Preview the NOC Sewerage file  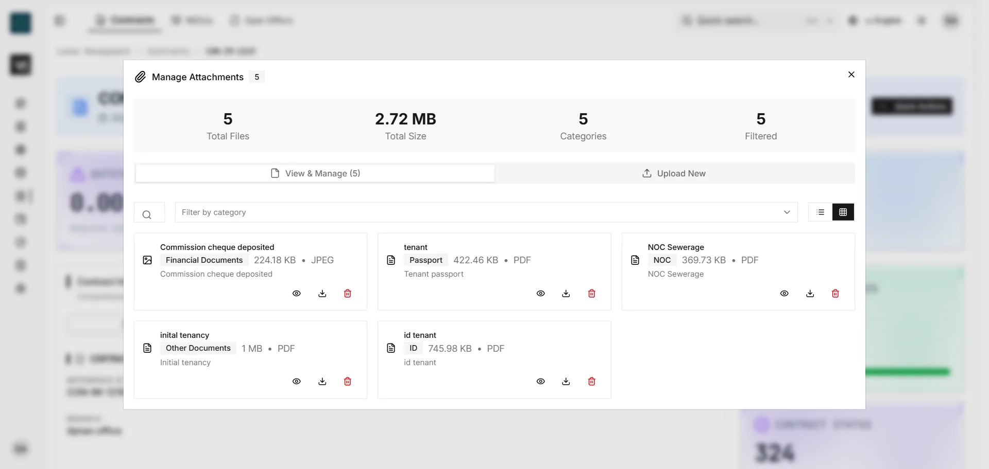(784, 294)
